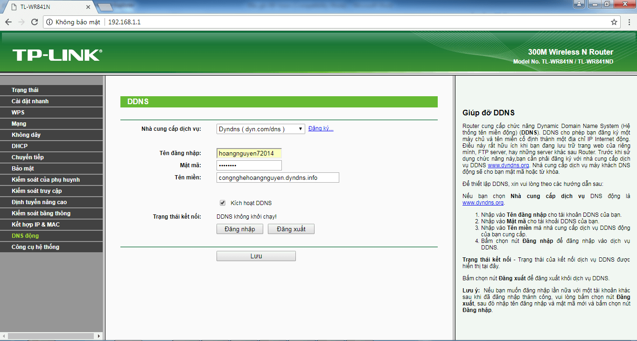The height and width of the screenshot is (341, 637).
Task: Open the Nhà cung cấp dịch vụ dropdown
Action: point(260,129)
